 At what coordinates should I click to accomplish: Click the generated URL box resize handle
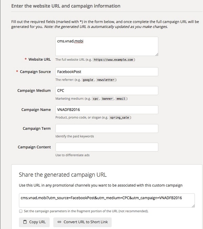(193, 205)
